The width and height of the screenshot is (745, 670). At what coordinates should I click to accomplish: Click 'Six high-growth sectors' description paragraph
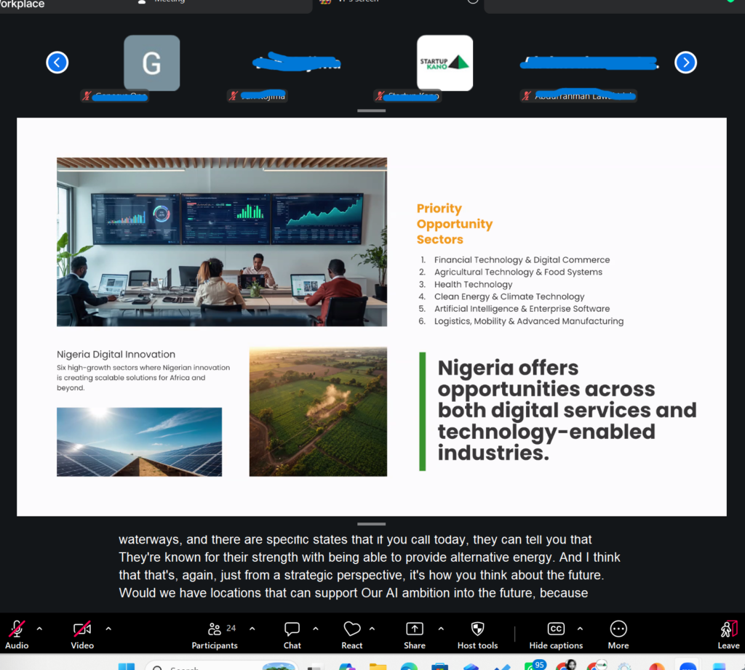pyautogui.click(x=143, y=378)
